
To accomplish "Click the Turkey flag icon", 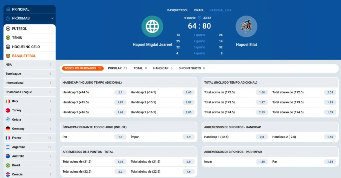I will click(8, 110).
